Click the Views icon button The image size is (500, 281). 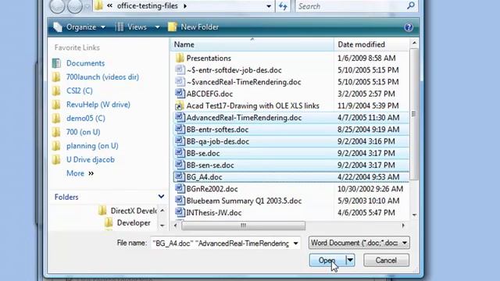pos(120,27)
